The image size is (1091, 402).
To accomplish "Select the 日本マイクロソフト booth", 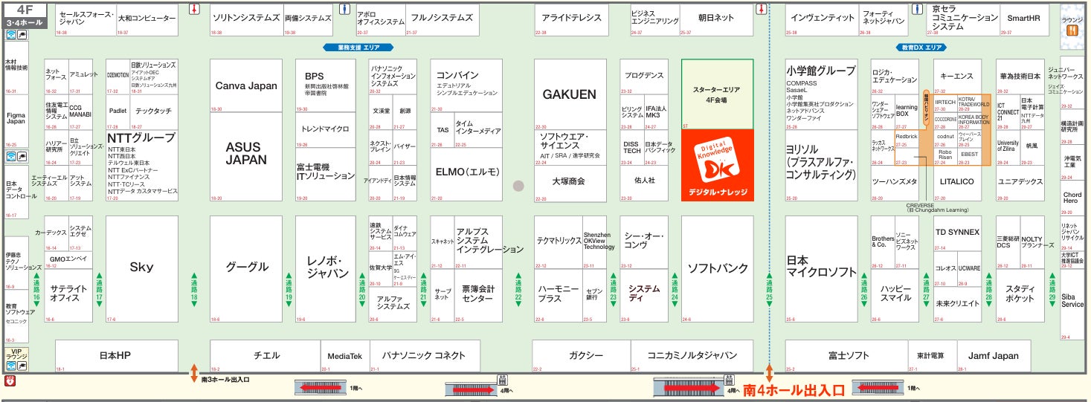I will pos(822,269).
